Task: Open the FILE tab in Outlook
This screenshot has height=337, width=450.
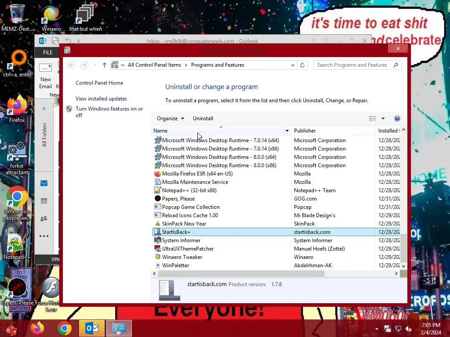Action: pyautogui.click(x=47, y=53)
